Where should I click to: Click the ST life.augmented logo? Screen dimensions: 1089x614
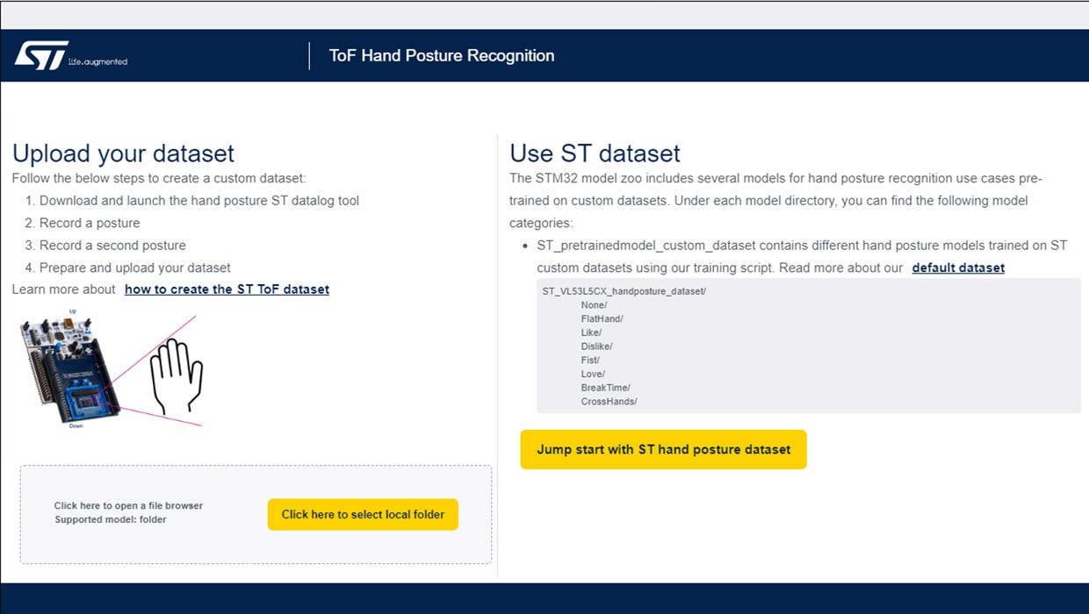(x=70, y=56)
